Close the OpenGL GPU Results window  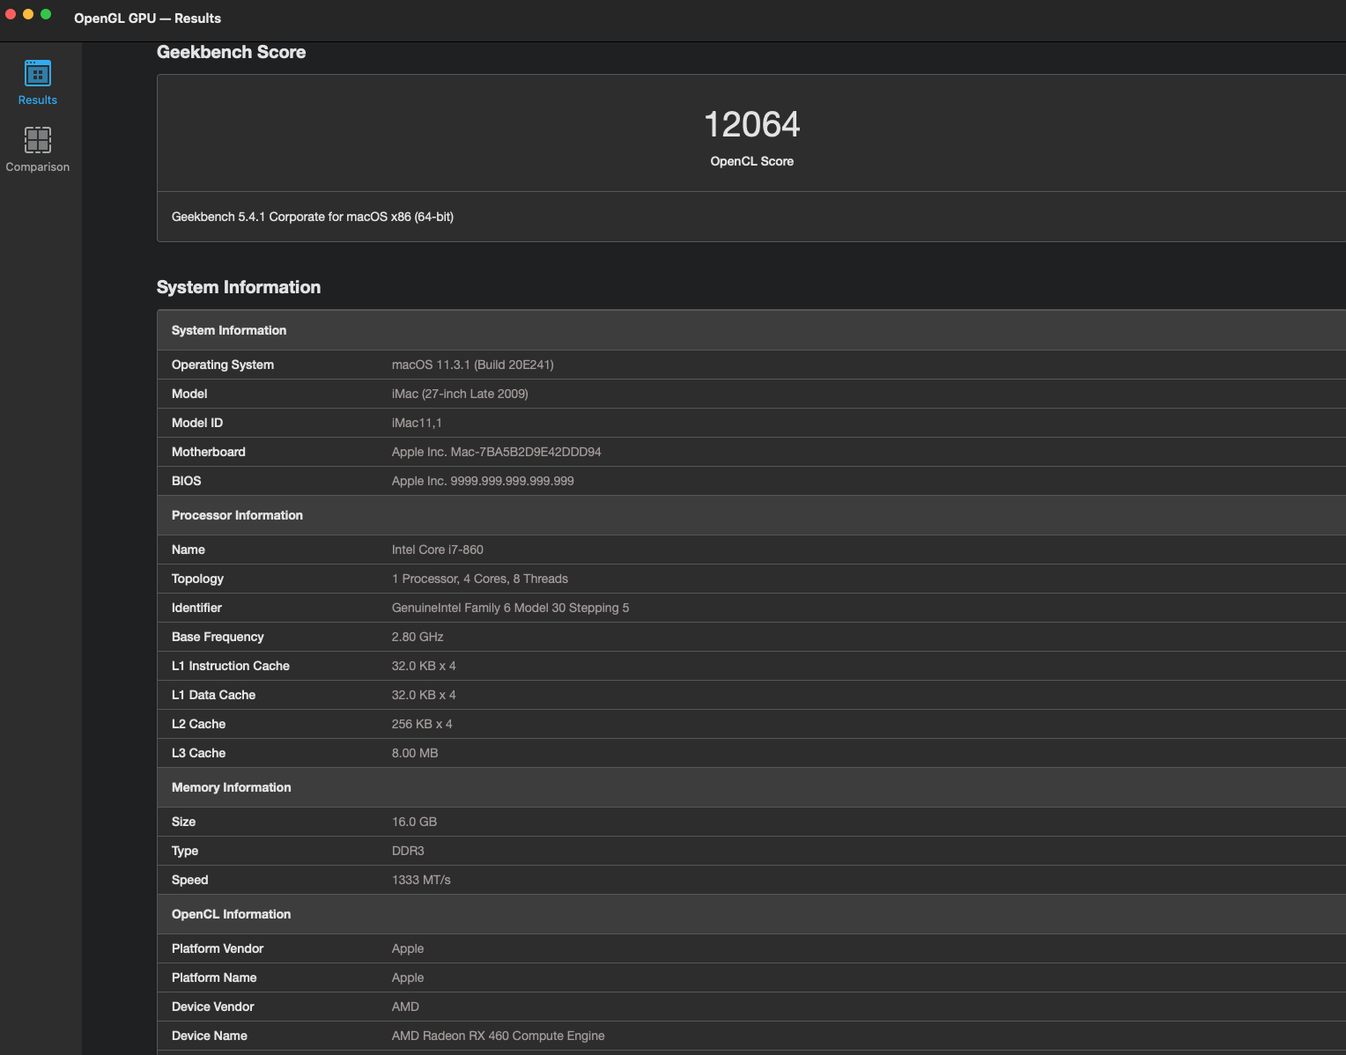(11, 14)
